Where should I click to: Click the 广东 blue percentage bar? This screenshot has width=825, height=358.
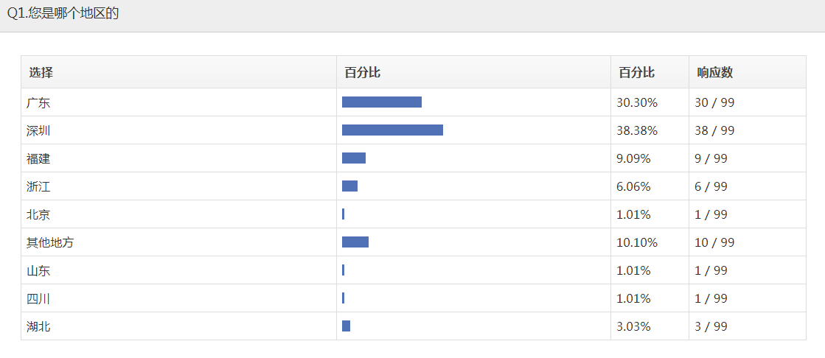[x=382, y=102]
